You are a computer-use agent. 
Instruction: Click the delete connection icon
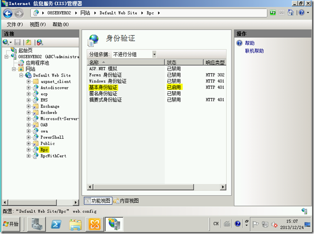(40, 42)
